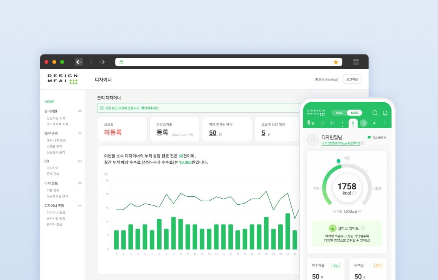Image resolution: width=438 pixels, height=280 pixels.
Task: Tap info icon beside nutrition Type link
Action: point(362,143)
